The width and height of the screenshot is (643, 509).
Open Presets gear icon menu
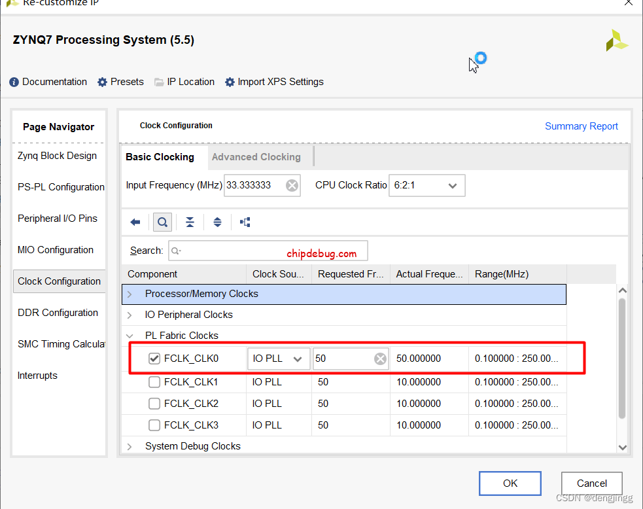point(102,82)
